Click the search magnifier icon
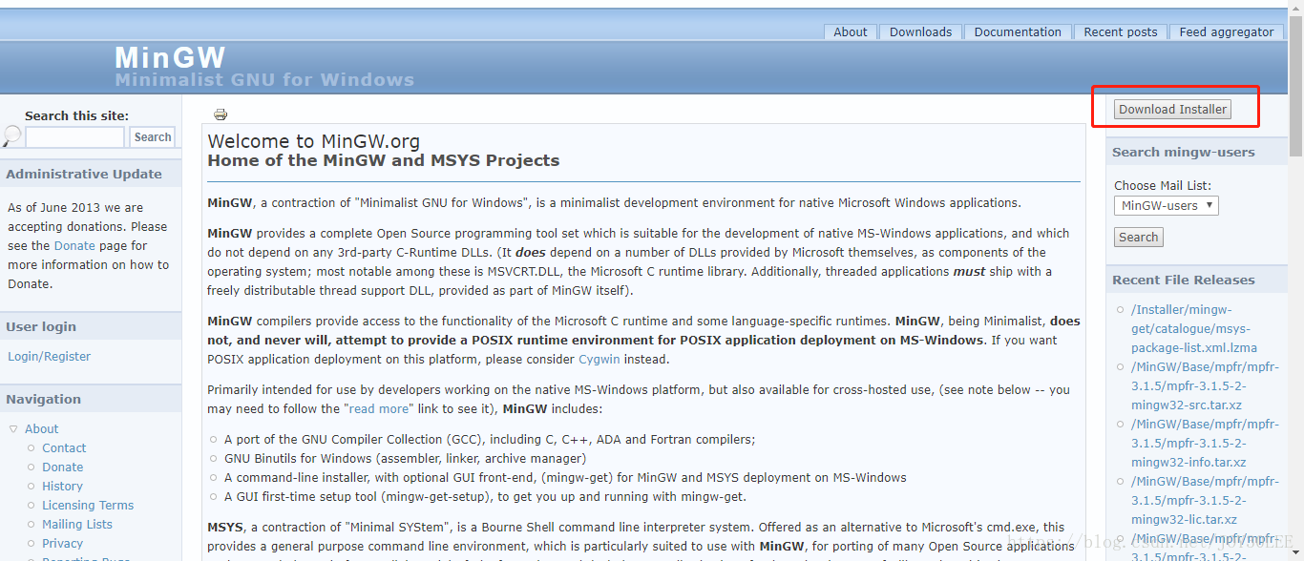Screen dimensions: 1304x561 (x=11, y=136)
